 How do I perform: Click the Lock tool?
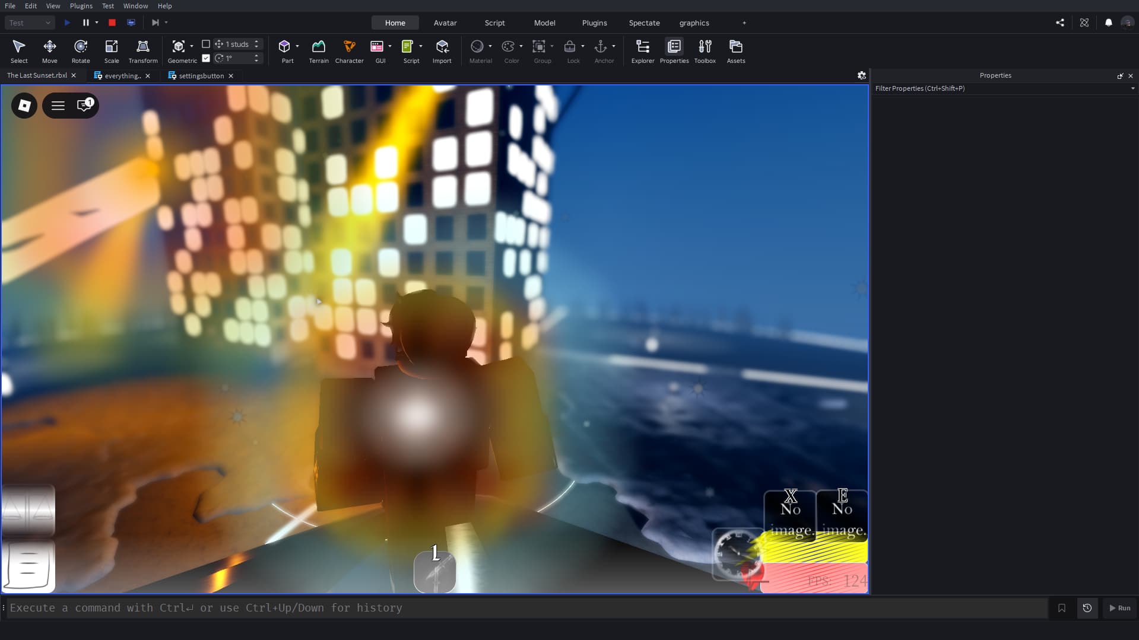pyautogui.click(x=570, y=46)
